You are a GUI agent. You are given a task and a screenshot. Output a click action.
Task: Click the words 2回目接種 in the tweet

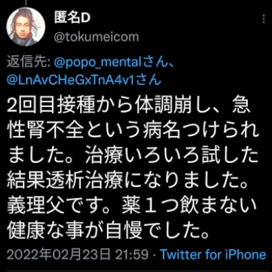click(x=51, y=105)
